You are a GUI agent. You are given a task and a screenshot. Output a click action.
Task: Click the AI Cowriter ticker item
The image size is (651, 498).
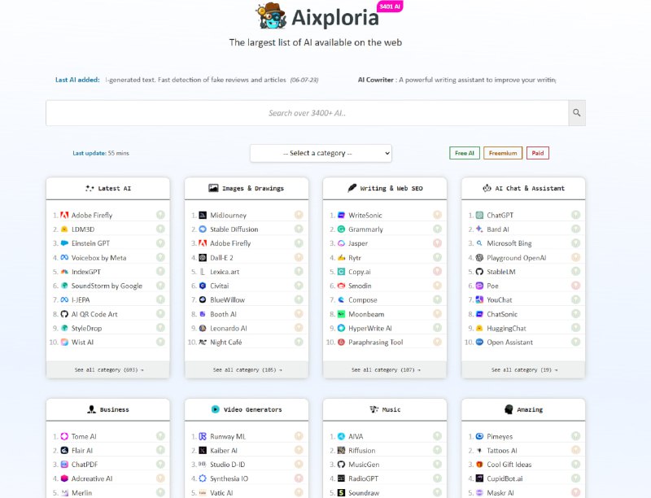(x=457, y=80)
